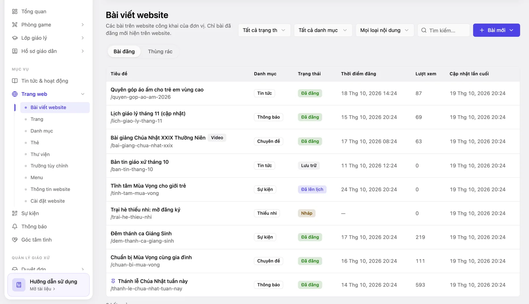
Task: Click the Thông báo bell icon
Action: click(x=15, y=227)
